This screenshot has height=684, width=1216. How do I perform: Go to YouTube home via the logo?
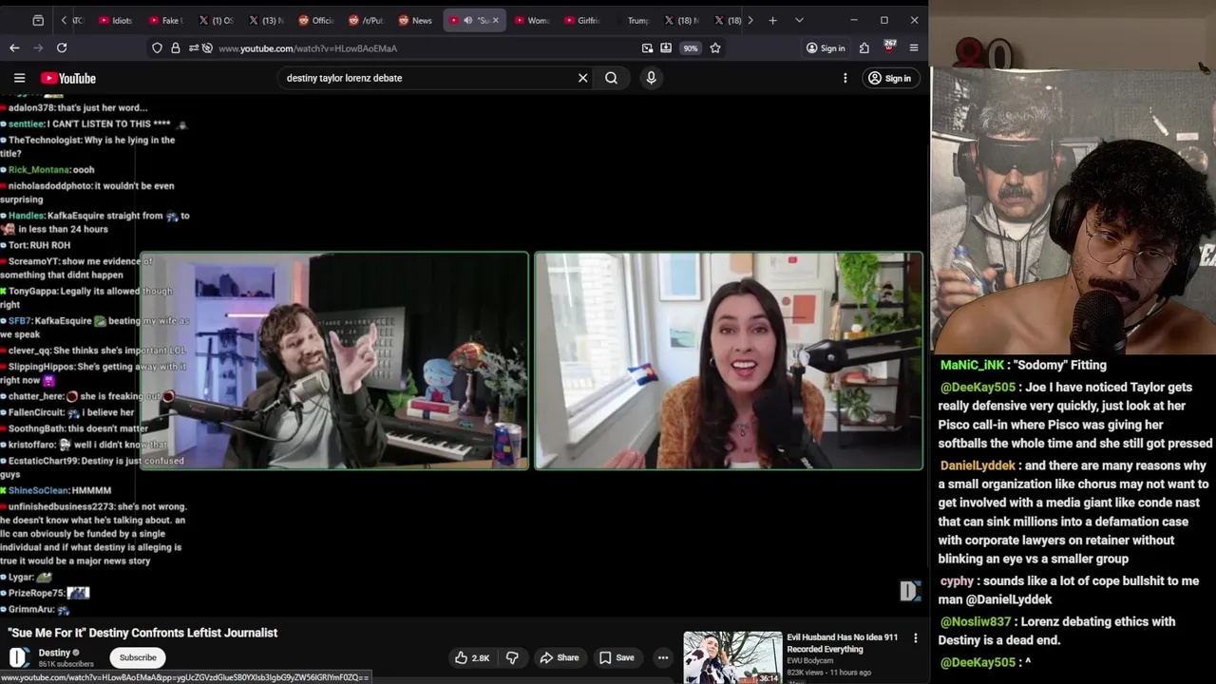point(68,78)
